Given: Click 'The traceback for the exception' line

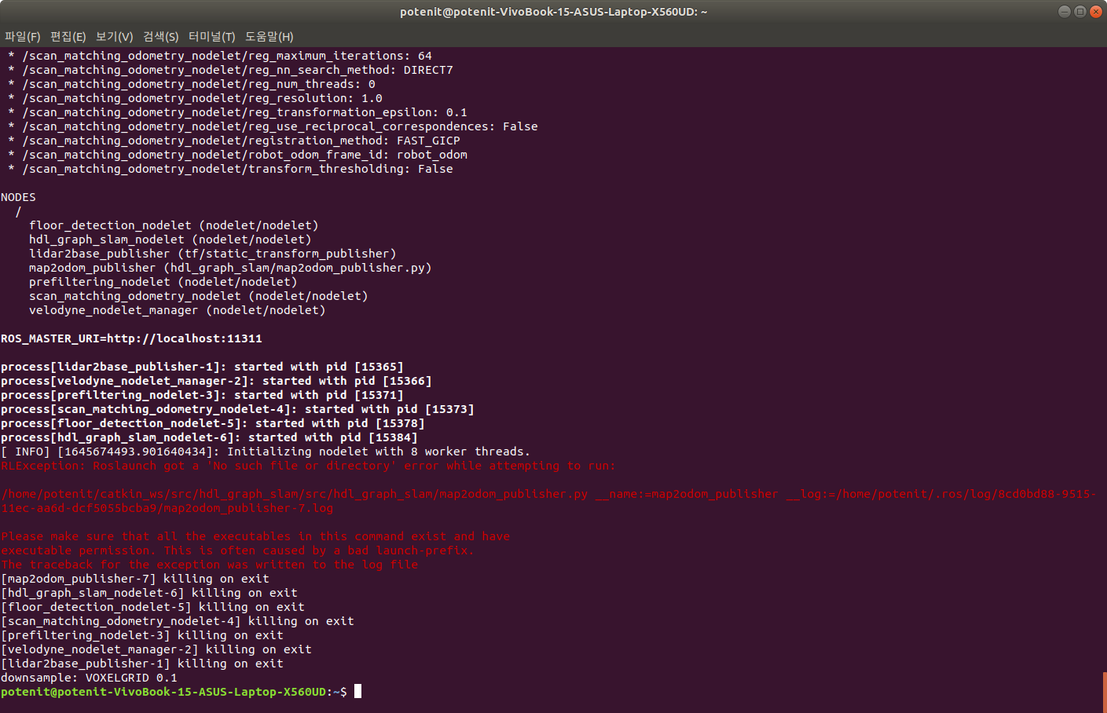Looking at the screenshot, I should coord(210,565).
